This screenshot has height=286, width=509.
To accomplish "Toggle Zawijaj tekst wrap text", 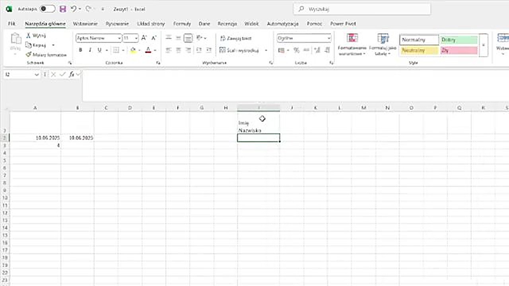I will pos(236,39).
